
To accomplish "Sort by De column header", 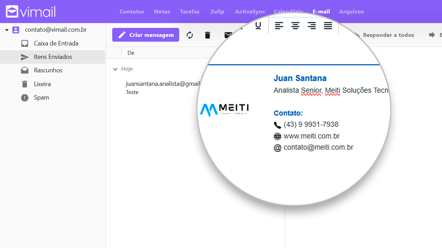I will point(131,53).
